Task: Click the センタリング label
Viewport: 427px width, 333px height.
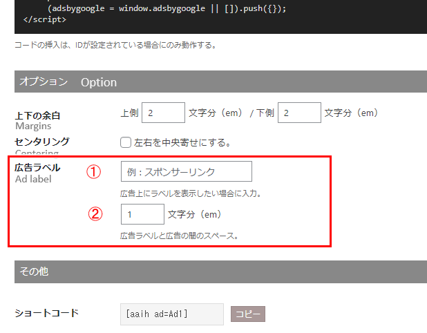Action: (x=42, y=142)
